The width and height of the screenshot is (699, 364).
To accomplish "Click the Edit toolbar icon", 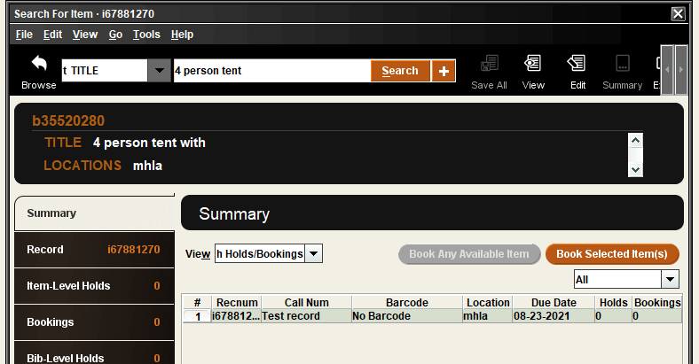I will [577, 65].
